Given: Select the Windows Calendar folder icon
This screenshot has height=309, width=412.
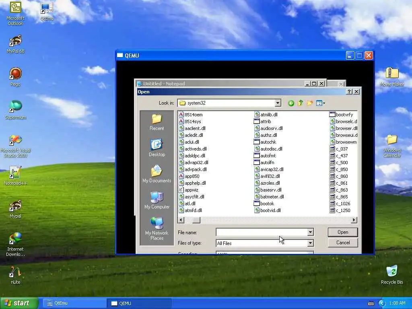Looking at the screenshot, I should (392, 146).
